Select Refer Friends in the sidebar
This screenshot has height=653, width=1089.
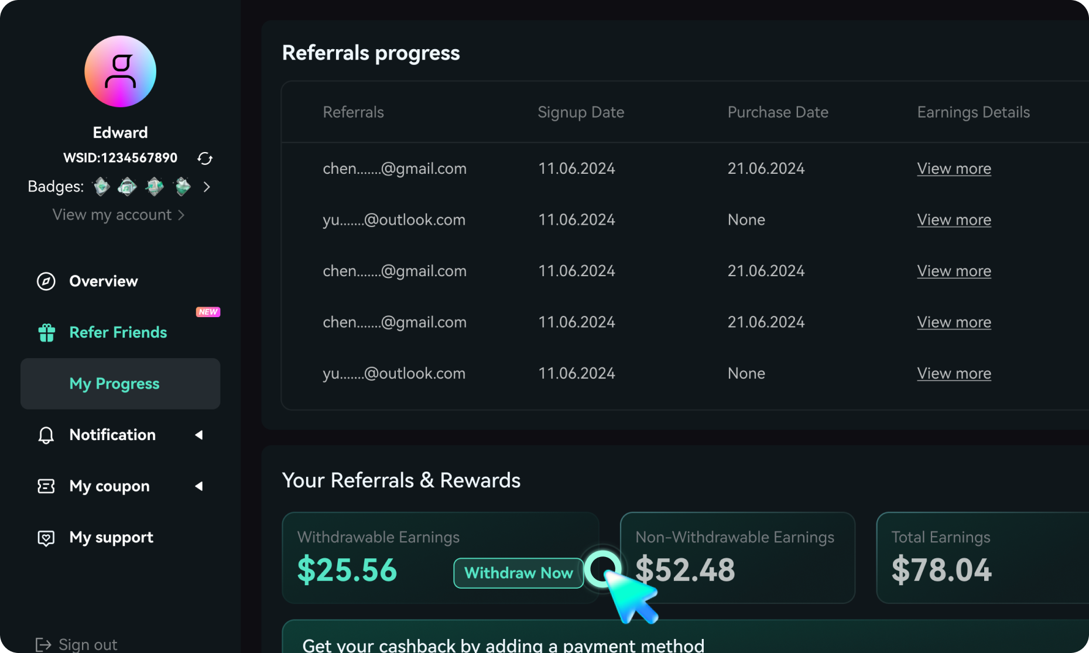pyautogui.click(x=118, y=332)
